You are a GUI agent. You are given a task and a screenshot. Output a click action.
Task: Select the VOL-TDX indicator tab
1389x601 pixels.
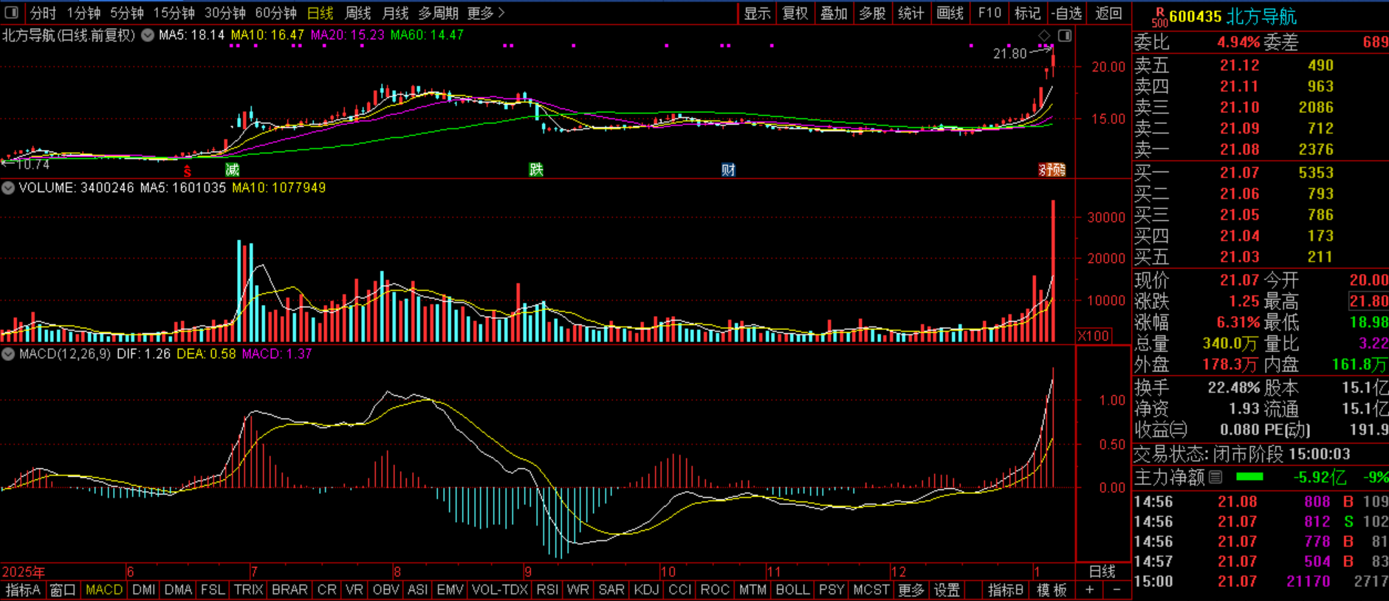point(500,590)
